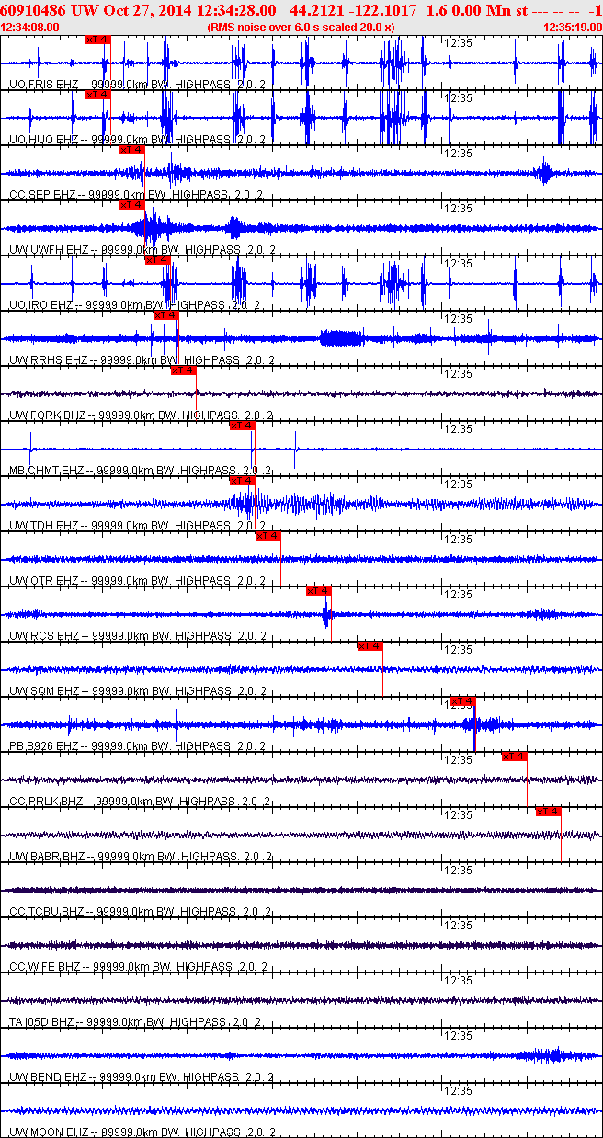Select the pick marker on MB.CHMT trace

241,426
